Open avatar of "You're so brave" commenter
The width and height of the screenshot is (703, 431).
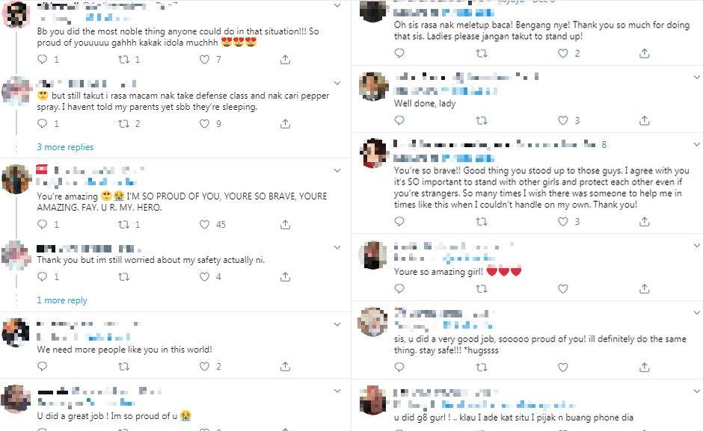point(372,153)
